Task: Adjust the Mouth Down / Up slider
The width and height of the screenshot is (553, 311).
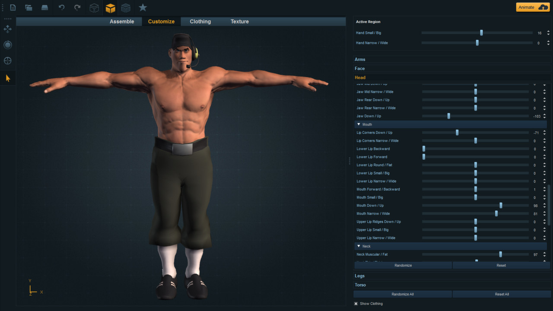Action: 501,205
